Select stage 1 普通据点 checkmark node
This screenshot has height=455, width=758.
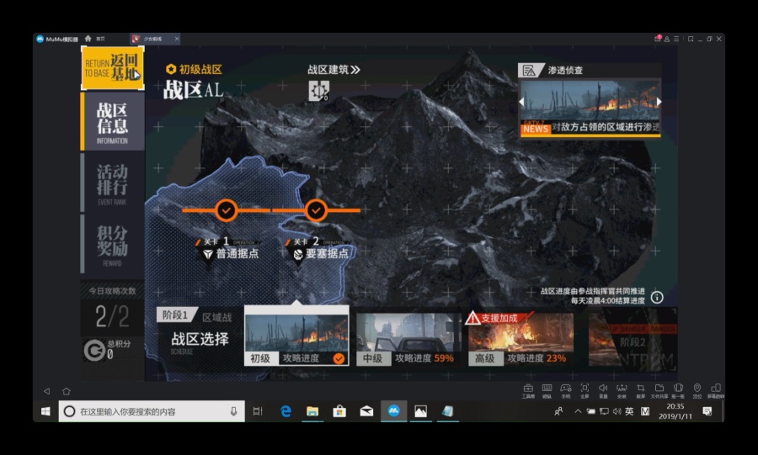[227, 210]
